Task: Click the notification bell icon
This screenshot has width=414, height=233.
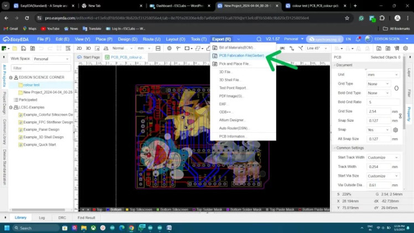Action: tap(358, 39)
